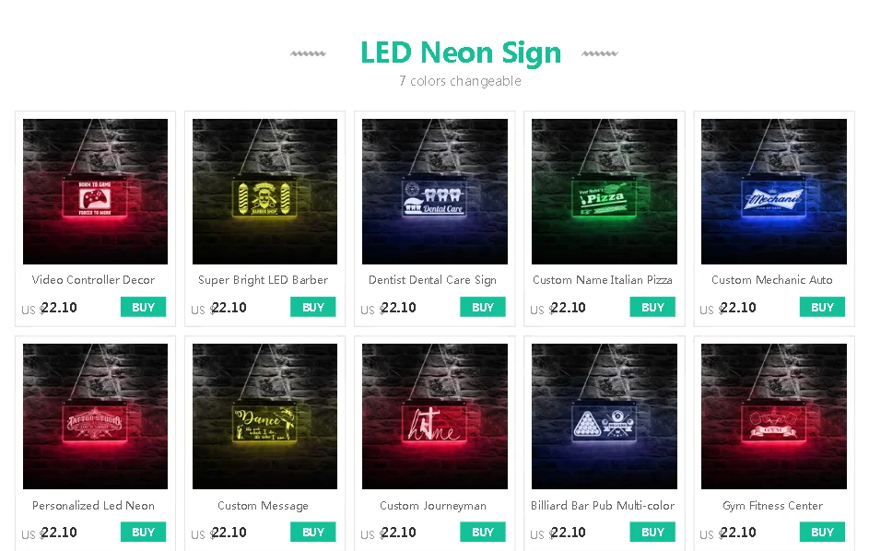Screen dimensions: 869x551
Task: View the yellow Dance sign photo
Action: (264, 416)
